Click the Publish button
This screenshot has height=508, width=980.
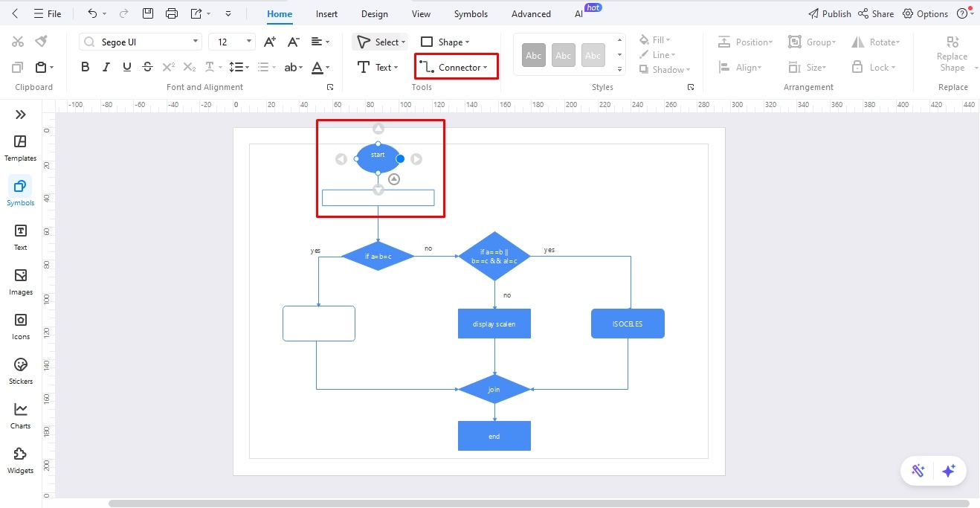coord(830,13)
